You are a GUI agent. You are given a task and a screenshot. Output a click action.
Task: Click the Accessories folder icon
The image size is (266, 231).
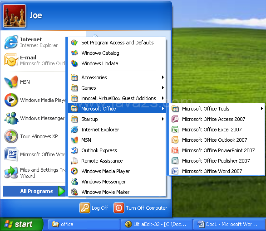[74, 77]
